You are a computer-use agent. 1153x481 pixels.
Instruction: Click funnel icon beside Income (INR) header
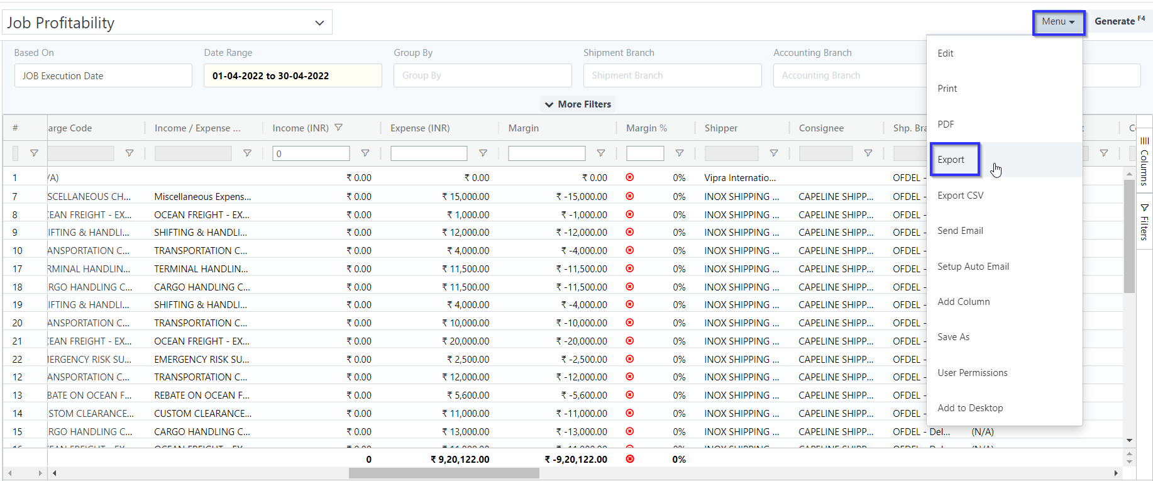339,128
